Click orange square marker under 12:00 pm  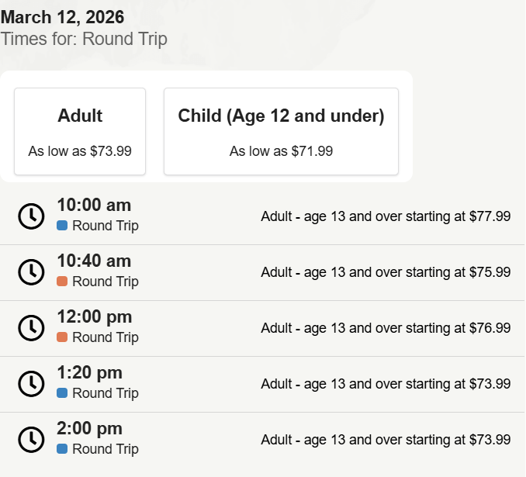(62, 338)
